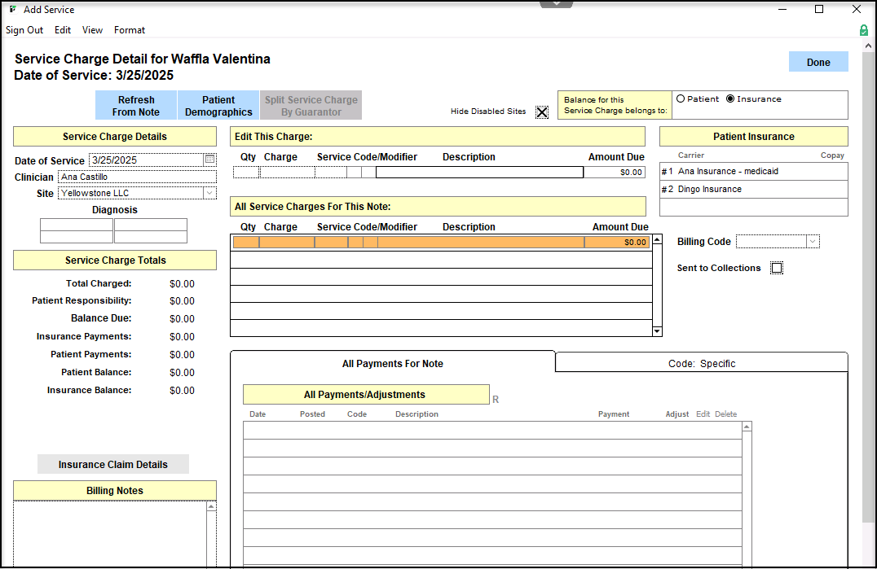Click Refresh From Note button

pos(136,106)
